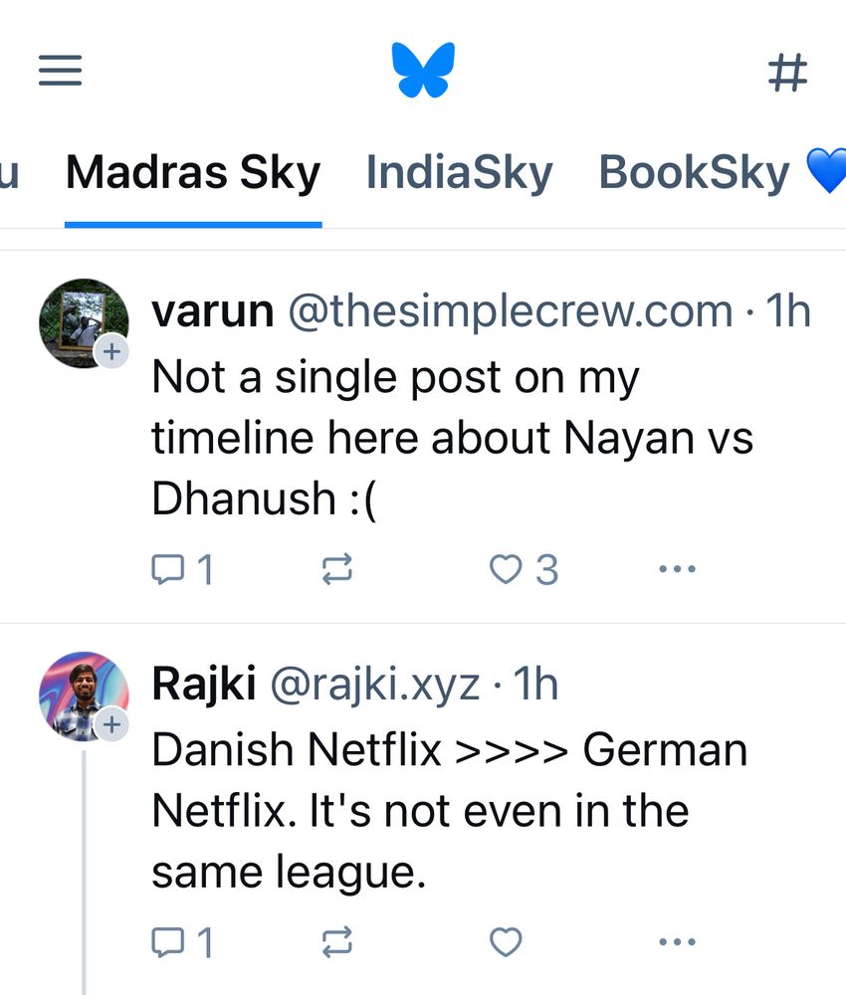Tap the Bluesky butterfly logo
The height and width of the screenshot is (995, 846).
pyautogui.click(x=423, y=71)
